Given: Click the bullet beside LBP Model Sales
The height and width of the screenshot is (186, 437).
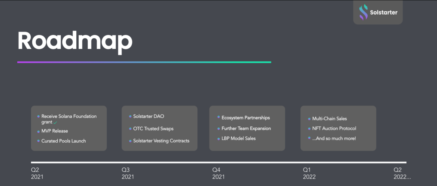Looking at the screenshot, I should (219, 139).
